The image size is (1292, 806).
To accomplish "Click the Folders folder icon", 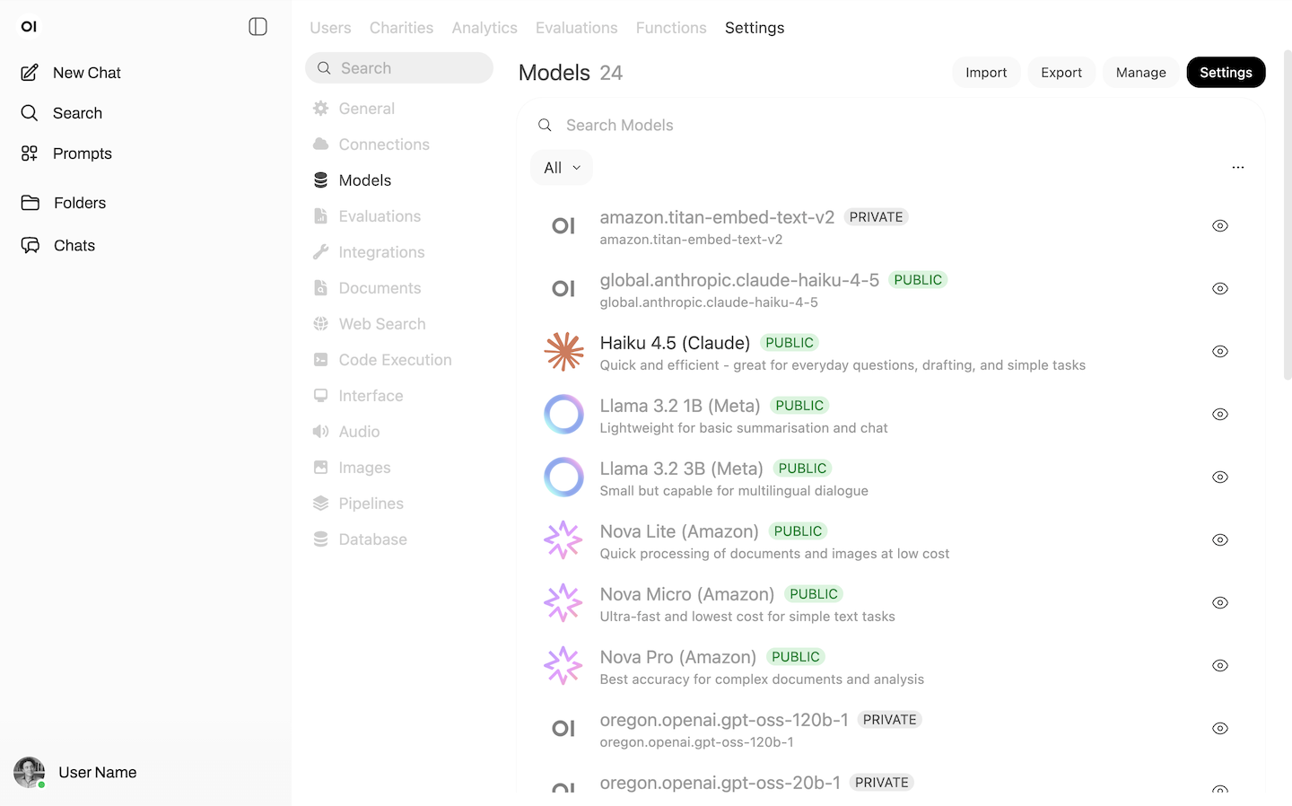I will coord(31,203).
